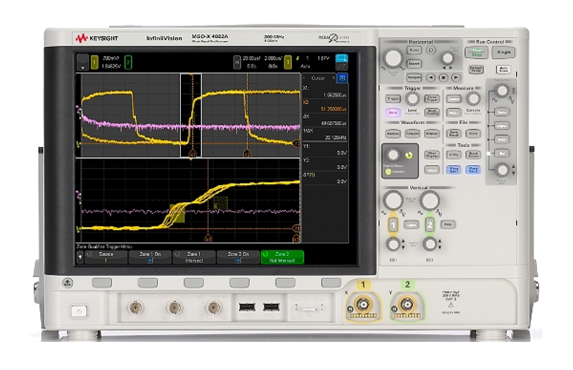Image resolution: width=573 pixels, height=370 pixels.
Task: Tap the X1 cursor marker under upper waveform
Action: 192,153
